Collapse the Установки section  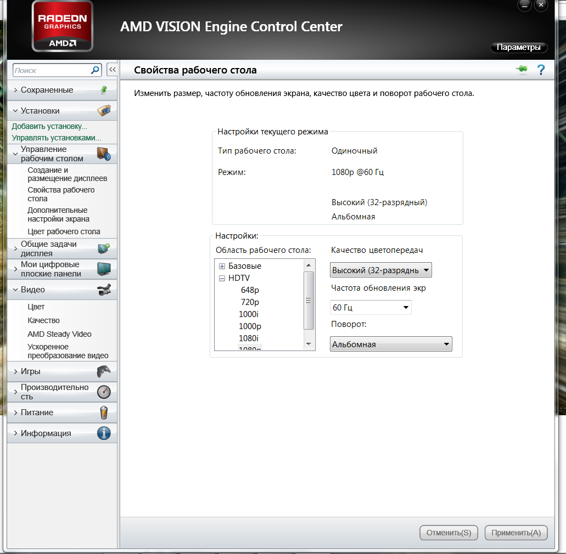(x=15, y=111)
